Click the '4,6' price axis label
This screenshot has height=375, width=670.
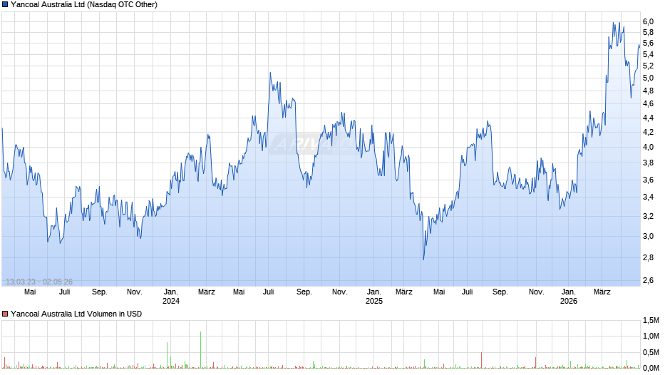(648, 103)
